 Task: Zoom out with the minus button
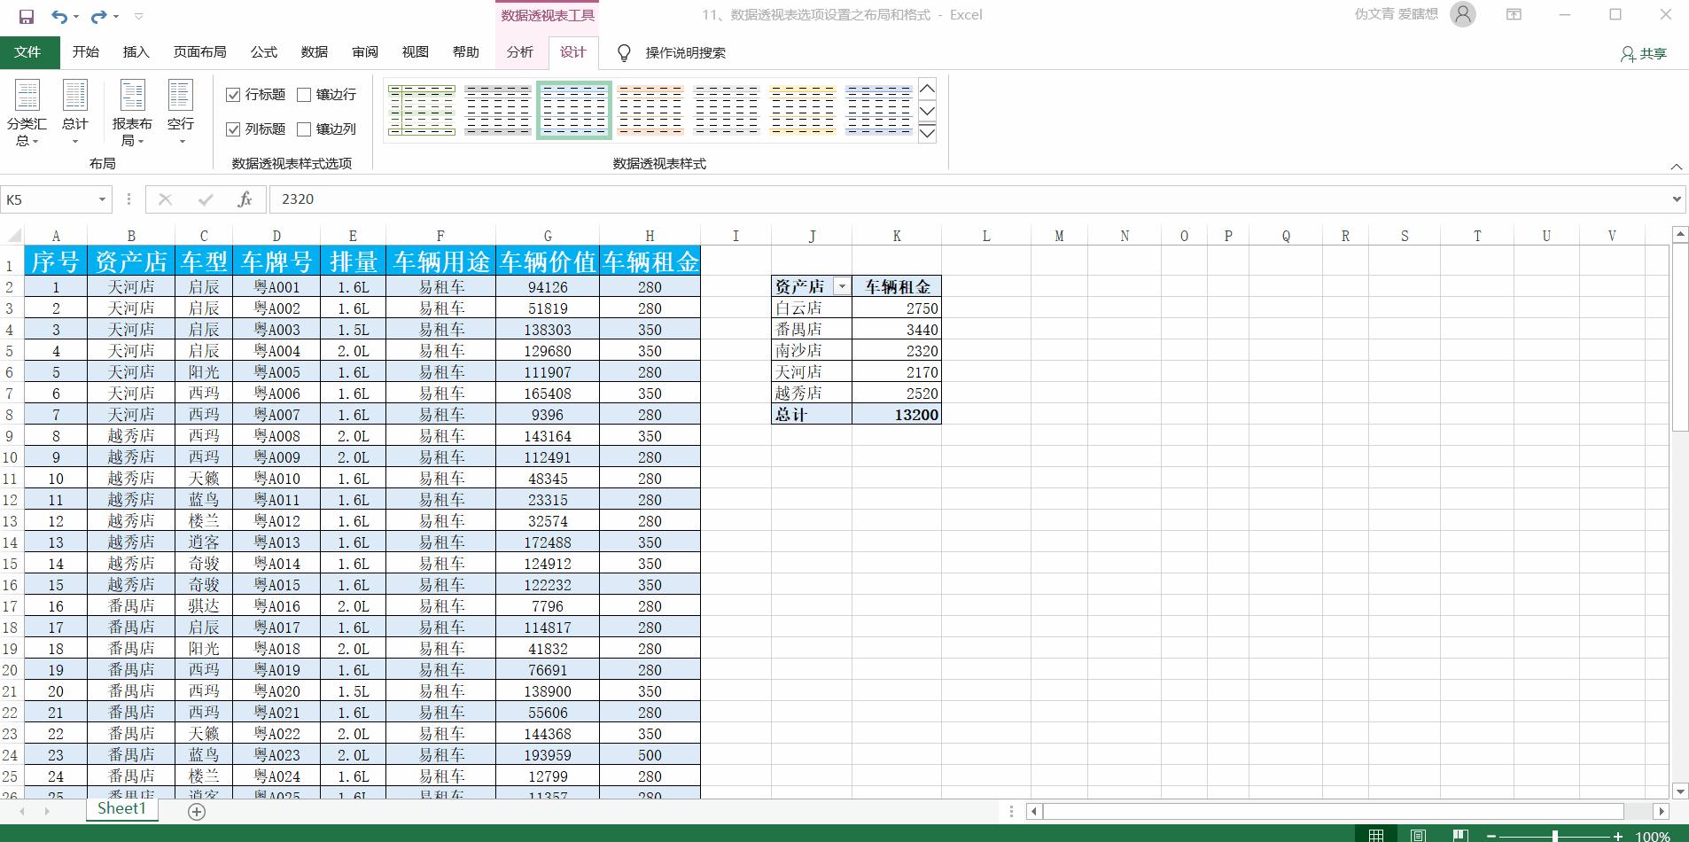click(x=1492, y=836)
